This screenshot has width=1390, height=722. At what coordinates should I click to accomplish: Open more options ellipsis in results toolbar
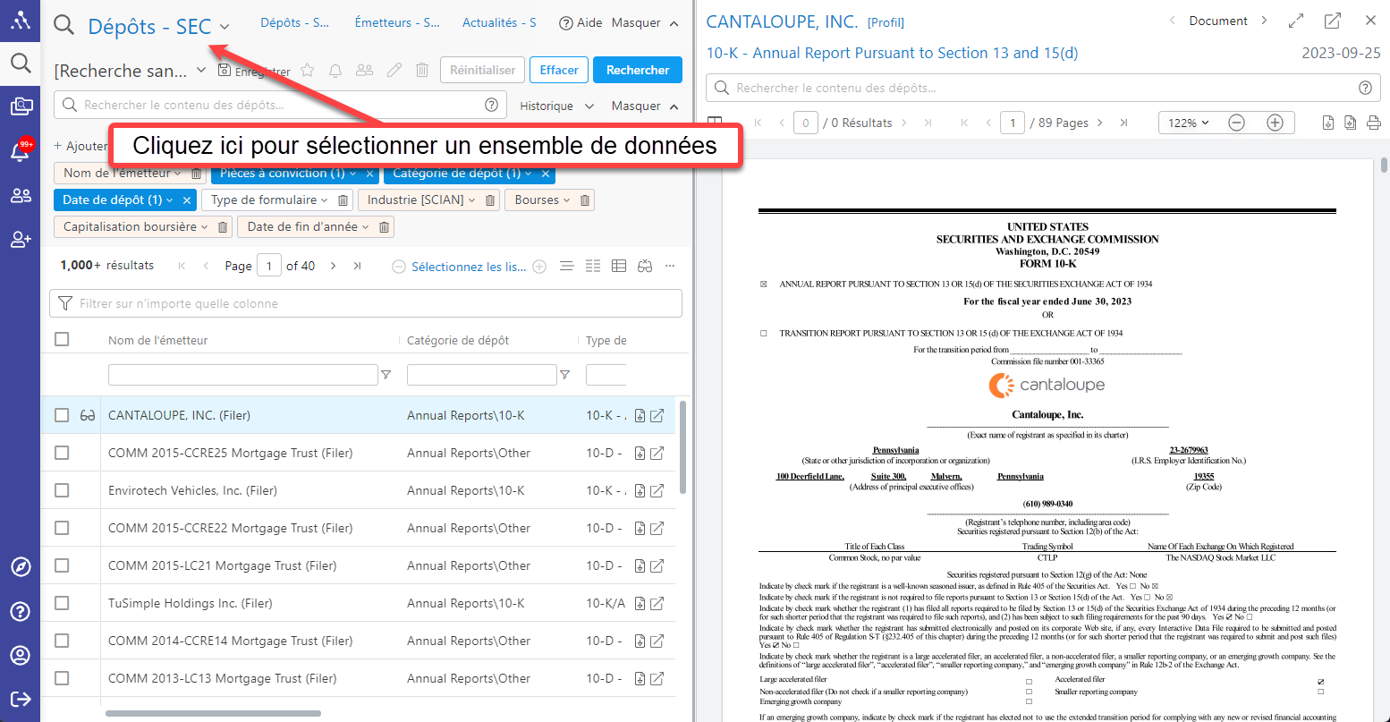coord(670,266)
